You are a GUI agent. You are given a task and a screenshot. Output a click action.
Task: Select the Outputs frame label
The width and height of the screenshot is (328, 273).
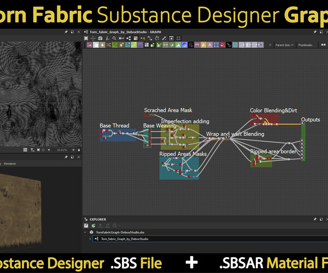point(311,120)
